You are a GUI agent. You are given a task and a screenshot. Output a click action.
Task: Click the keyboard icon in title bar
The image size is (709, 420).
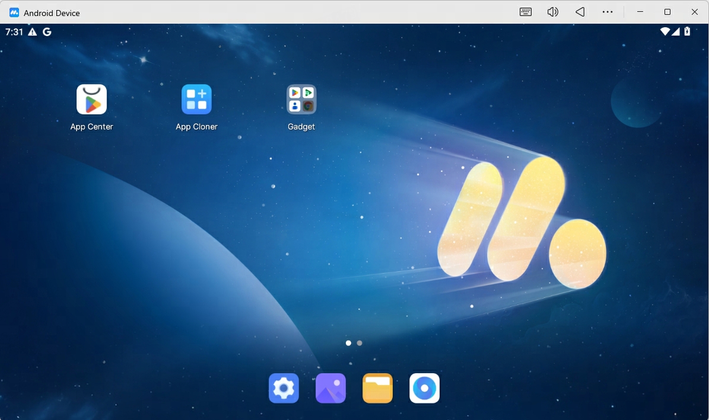pyautogui.click(x=526, y=12)
